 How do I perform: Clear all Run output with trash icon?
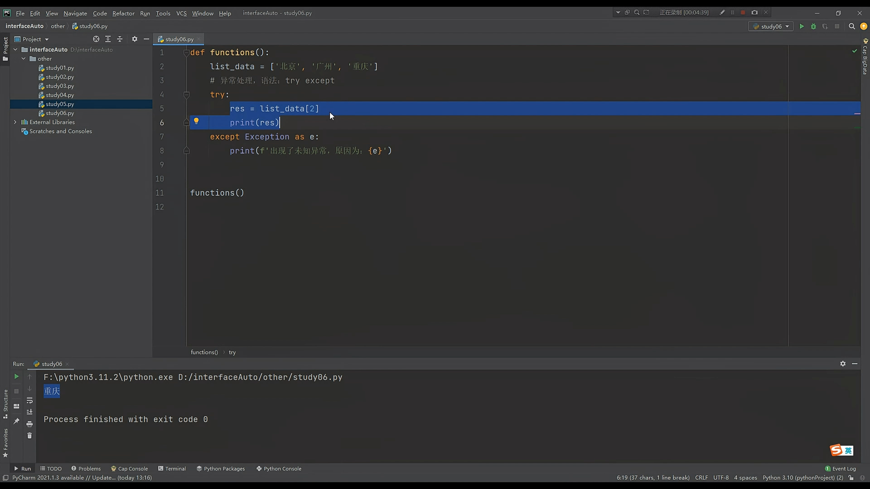point(29,435)
